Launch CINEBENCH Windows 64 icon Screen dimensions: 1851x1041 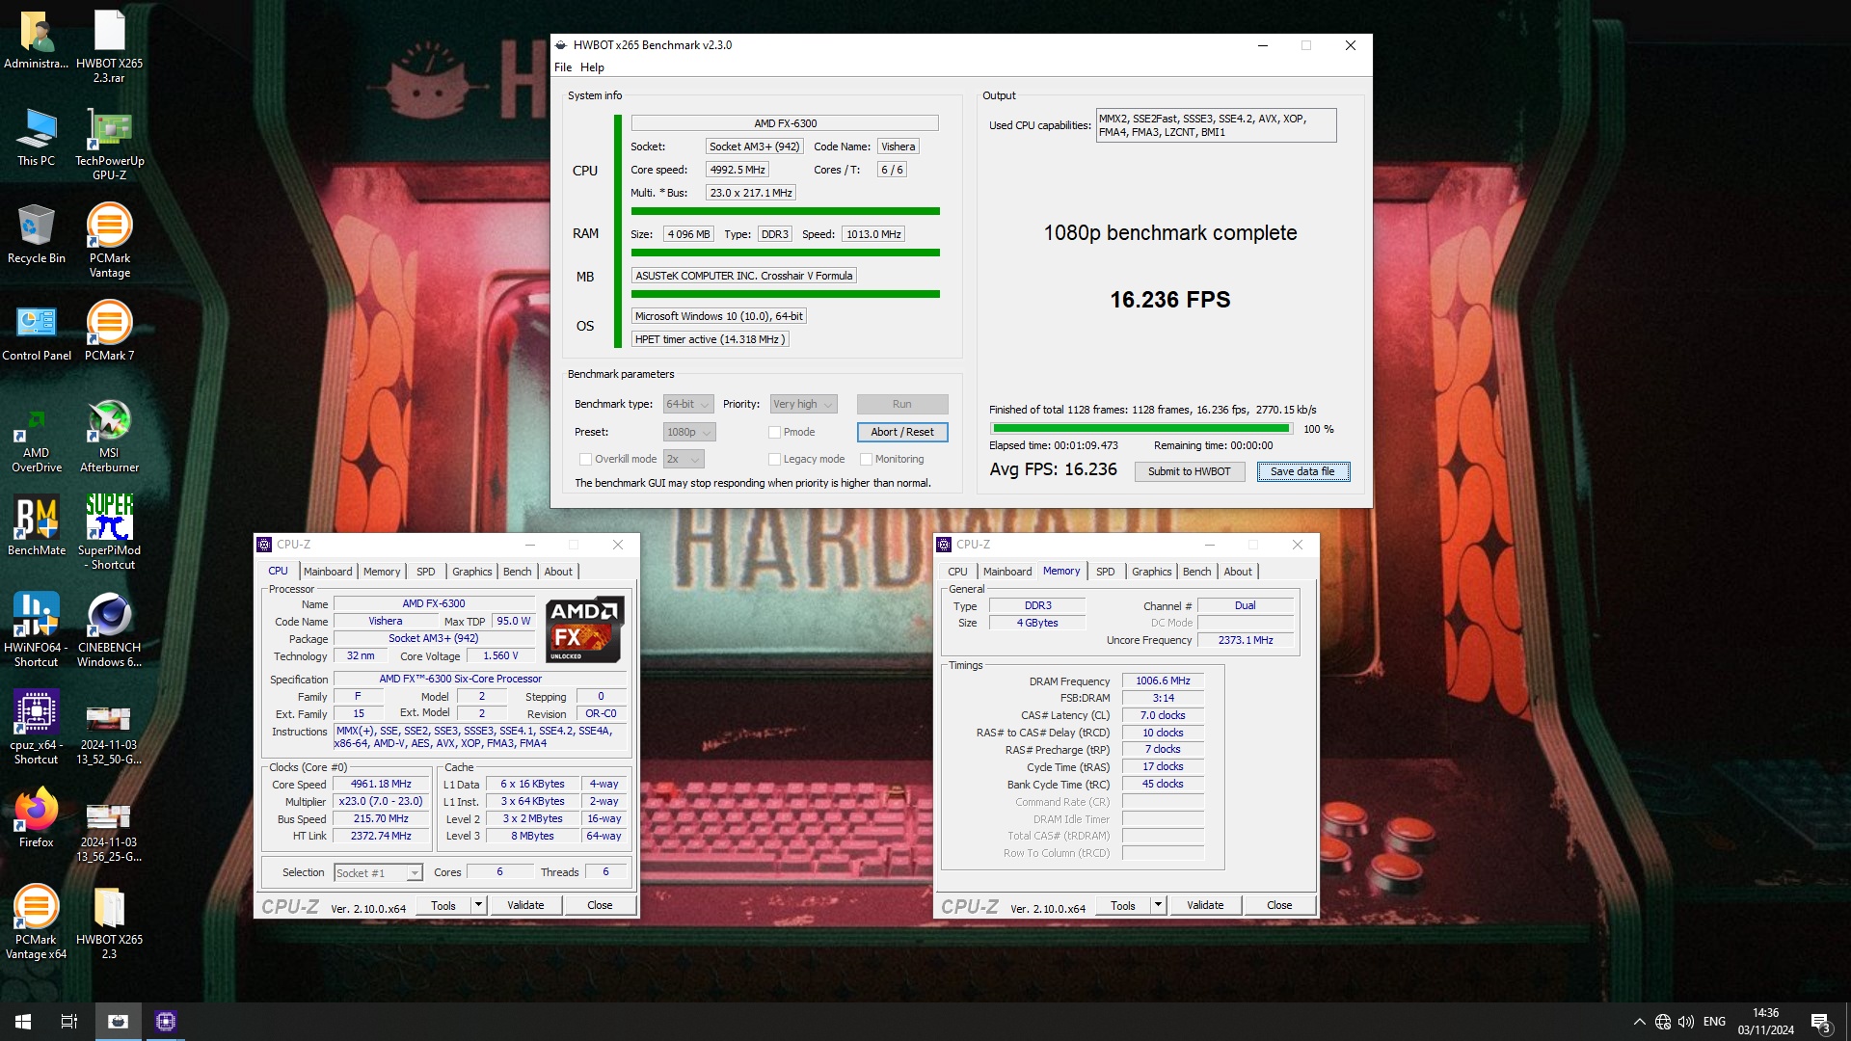click(x=109, y=630)
